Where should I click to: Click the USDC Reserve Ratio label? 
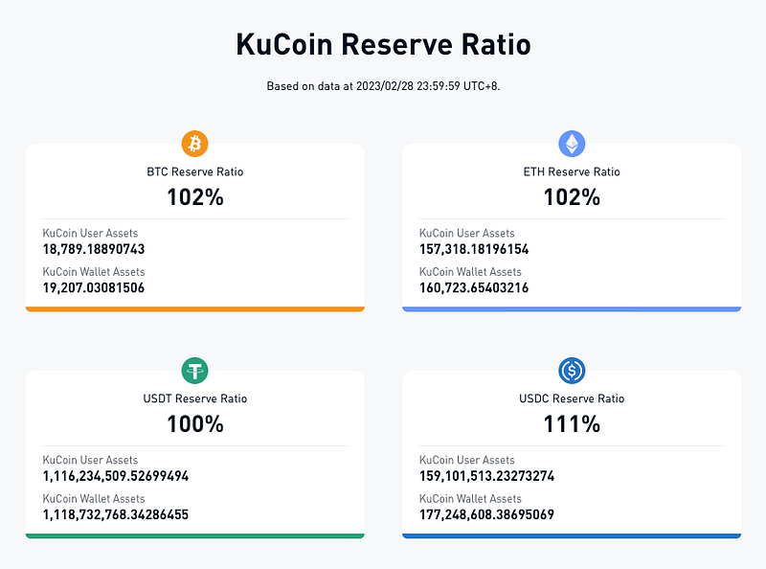(x=572, y=398)
